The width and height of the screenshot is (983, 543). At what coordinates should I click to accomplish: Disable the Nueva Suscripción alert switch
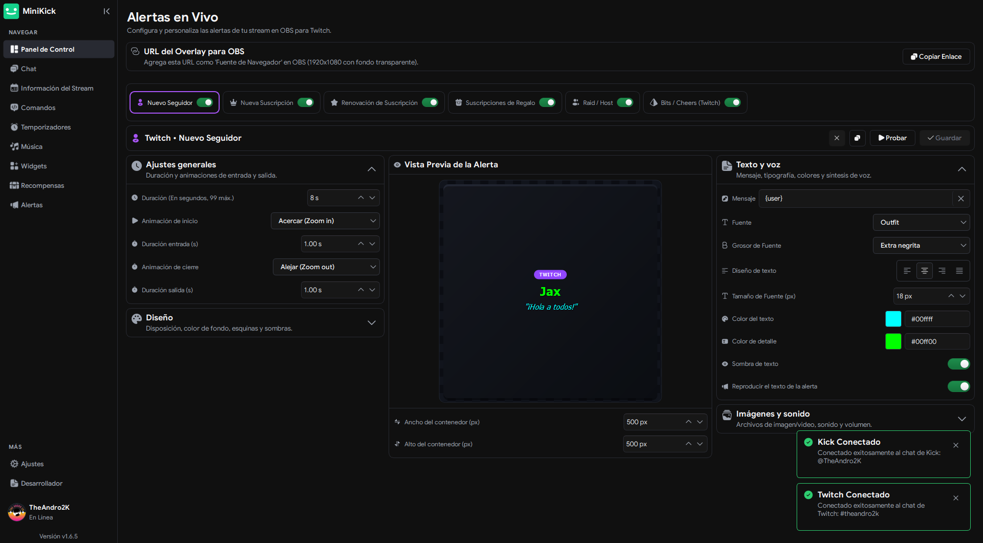coord(306,102)
